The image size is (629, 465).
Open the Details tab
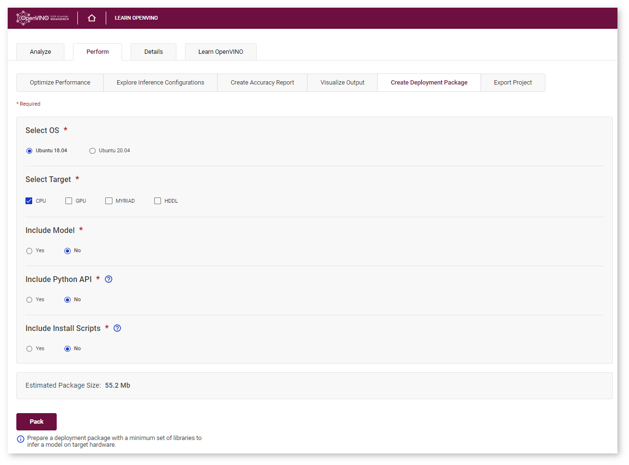[x=154, y=52]
